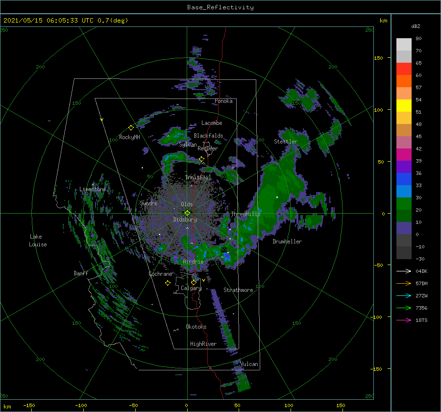Click the Lake Louise label
Image resolution: width=441 pixels, height=412 pixels.
[38, 241]
